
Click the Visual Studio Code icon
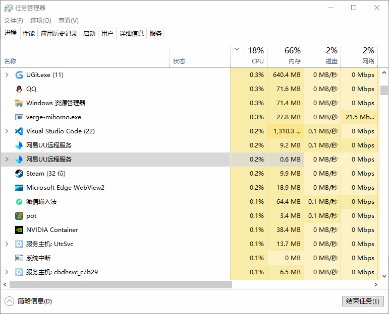tap(19, 131)
